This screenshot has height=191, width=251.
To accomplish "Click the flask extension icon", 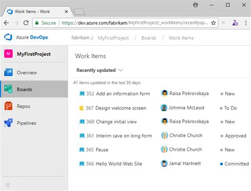I will coord(235,23).
